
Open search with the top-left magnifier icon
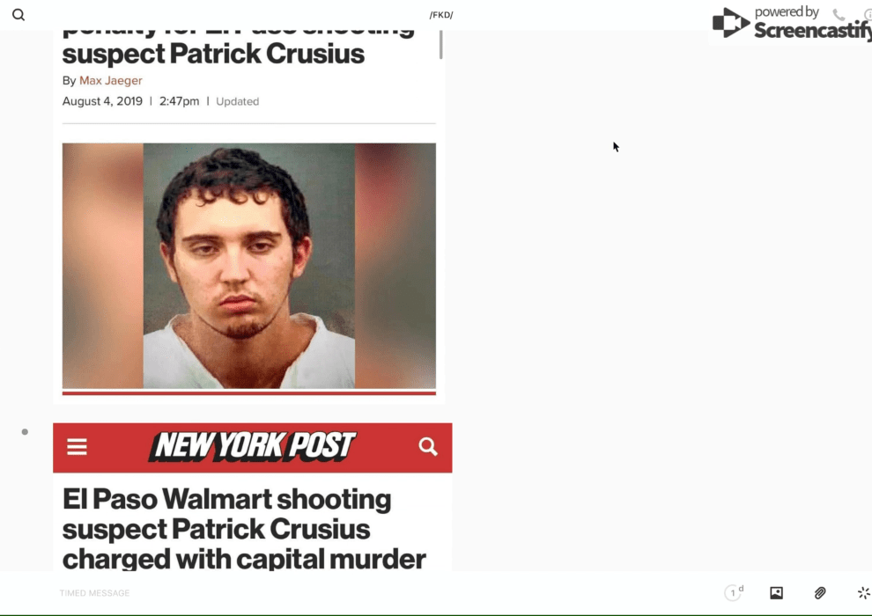point(18,15)
